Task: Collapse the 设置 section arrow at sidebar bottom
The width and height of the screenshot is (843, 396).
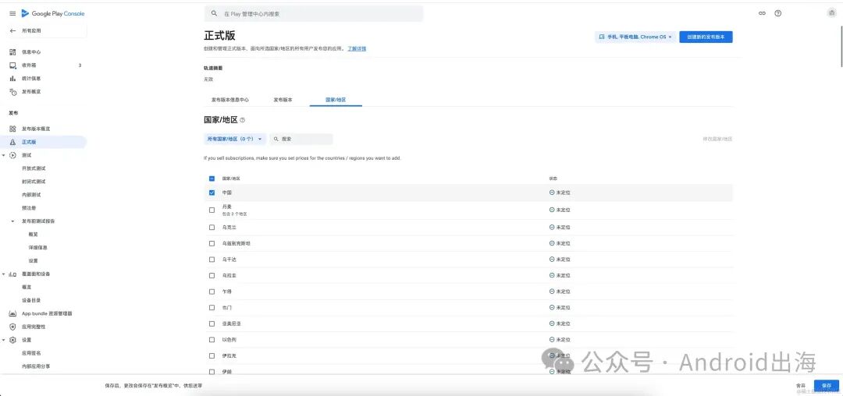Action: point(4,340)
